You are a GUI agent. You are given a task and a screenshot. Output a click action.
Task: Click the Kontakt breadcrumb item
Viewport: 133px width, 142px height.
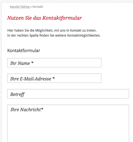pyautogui.click(x=38, y=7)
